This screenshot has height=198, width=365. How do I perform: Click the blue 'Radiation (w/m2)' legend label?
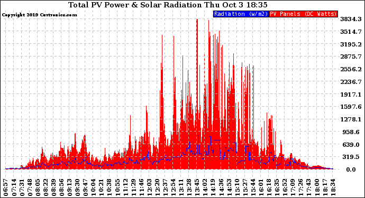[241, 14]
